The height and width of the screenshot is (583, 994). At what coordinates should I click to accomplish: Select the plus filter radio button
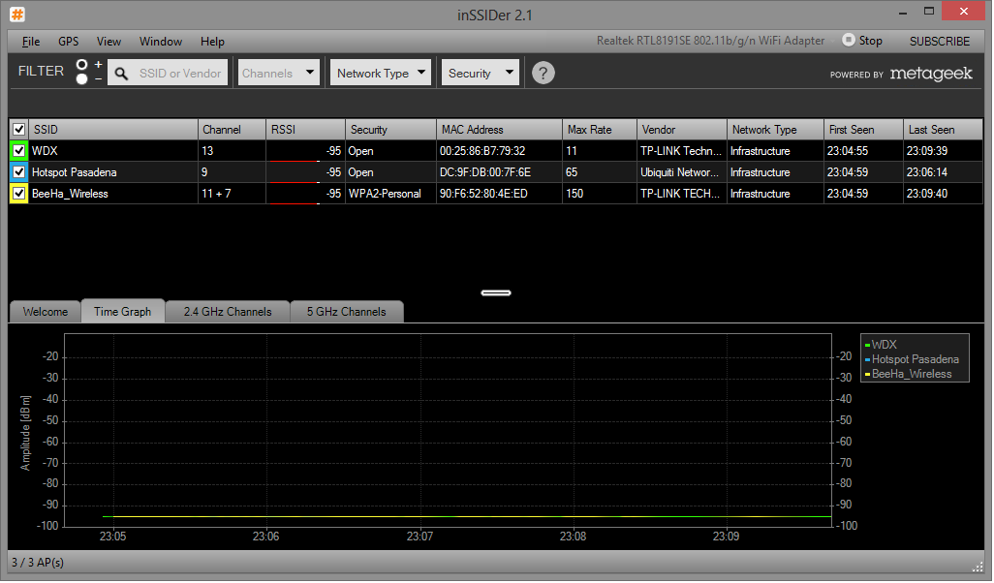click(x=81, y=65)
